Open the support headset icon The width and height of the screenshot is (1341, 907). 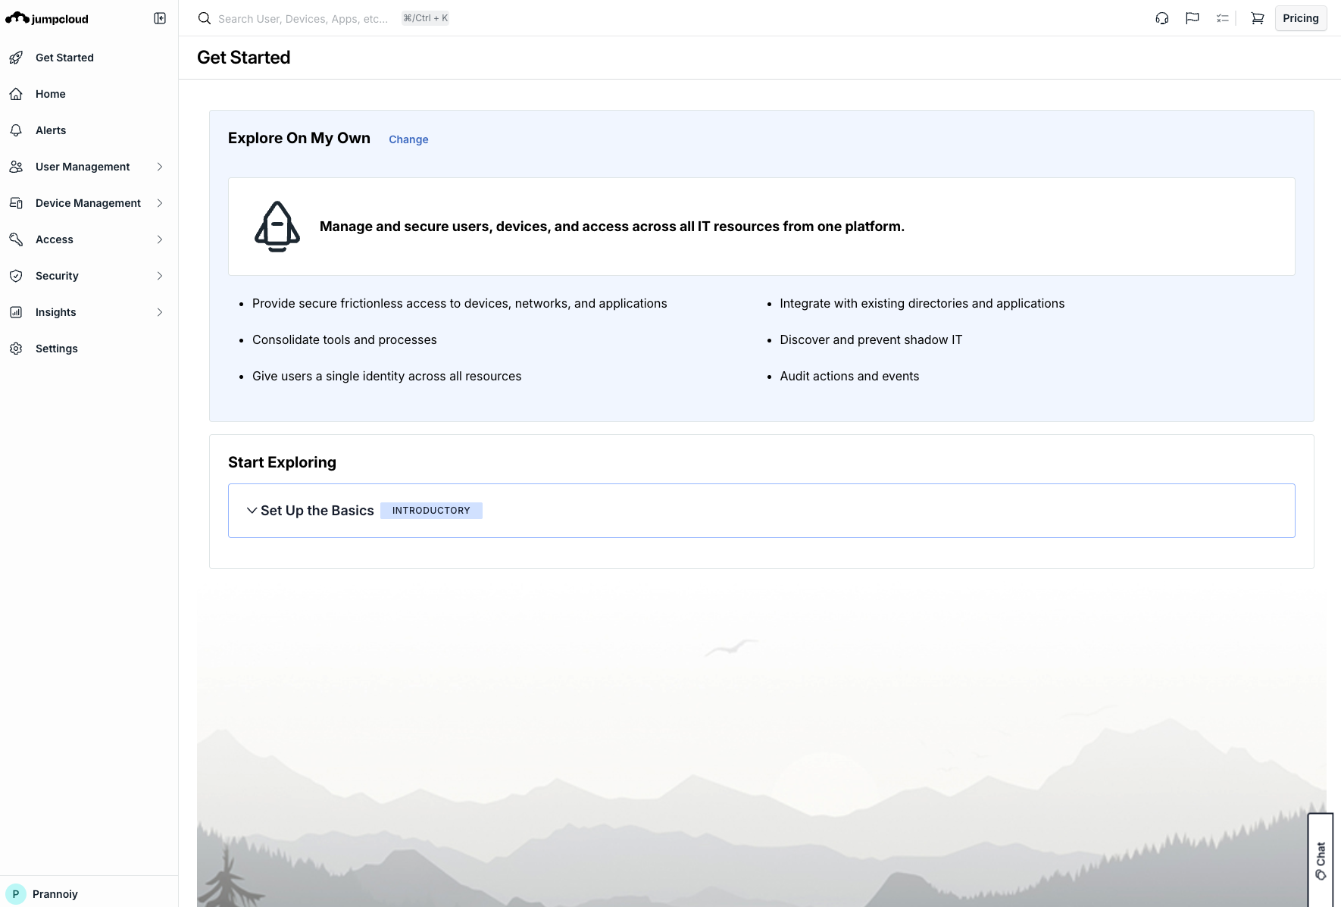click(x=1162, y=18)
